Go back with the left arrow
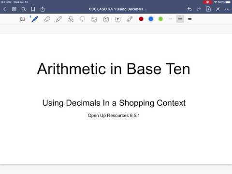 (x=5, y=9)
